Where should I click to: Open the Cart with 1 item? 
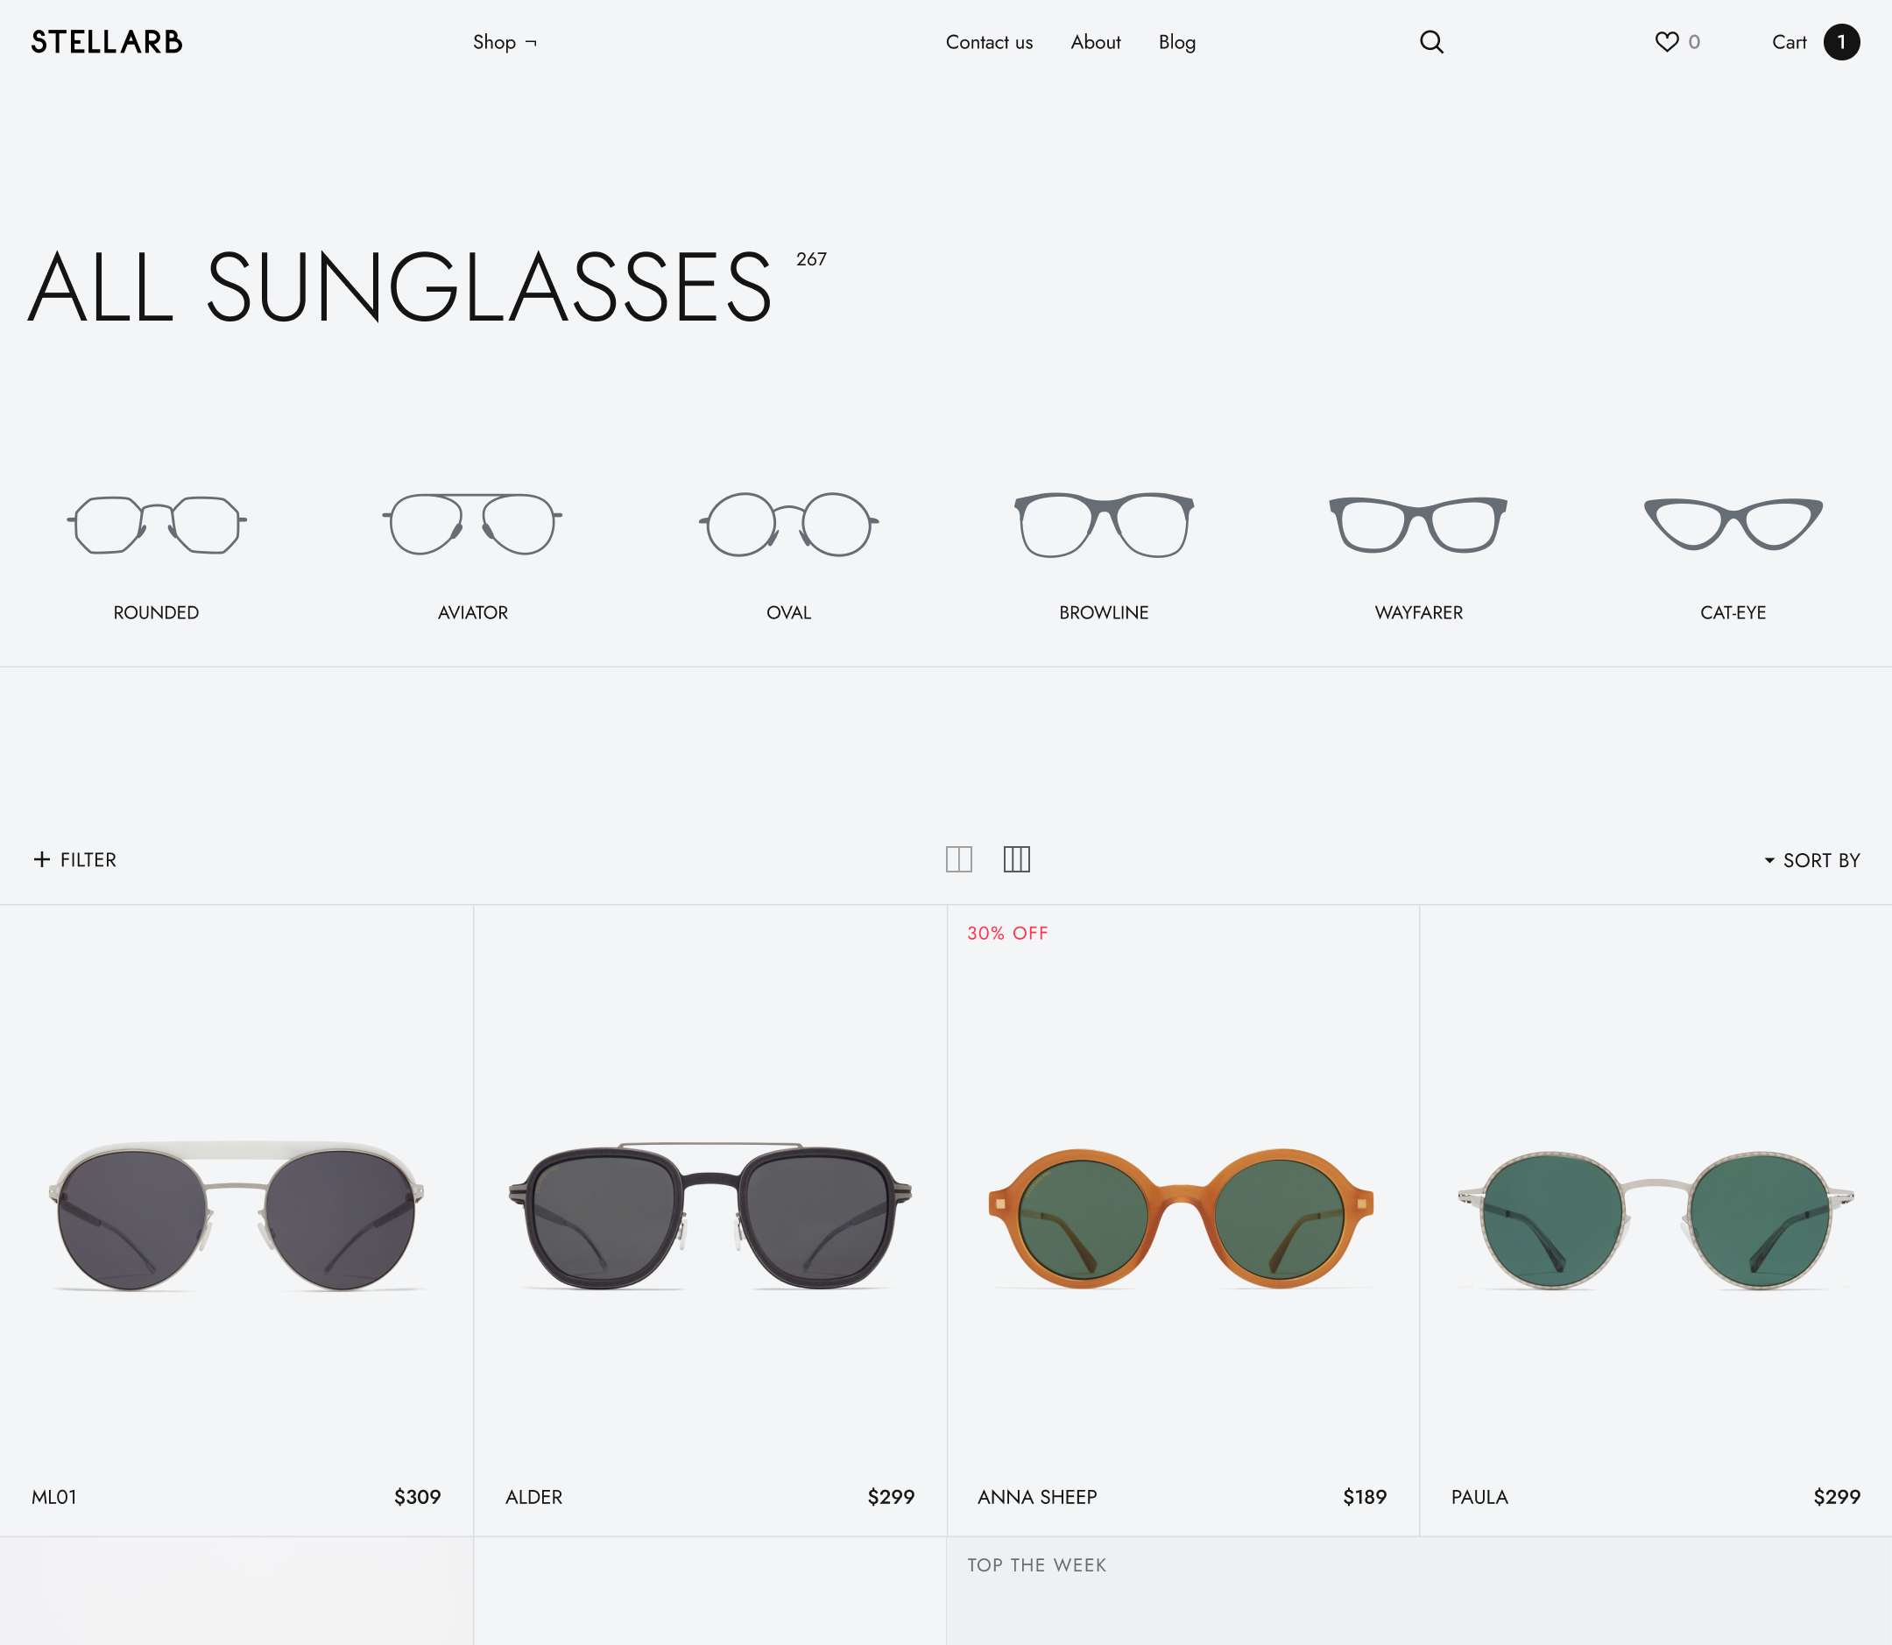[1815, 42]
